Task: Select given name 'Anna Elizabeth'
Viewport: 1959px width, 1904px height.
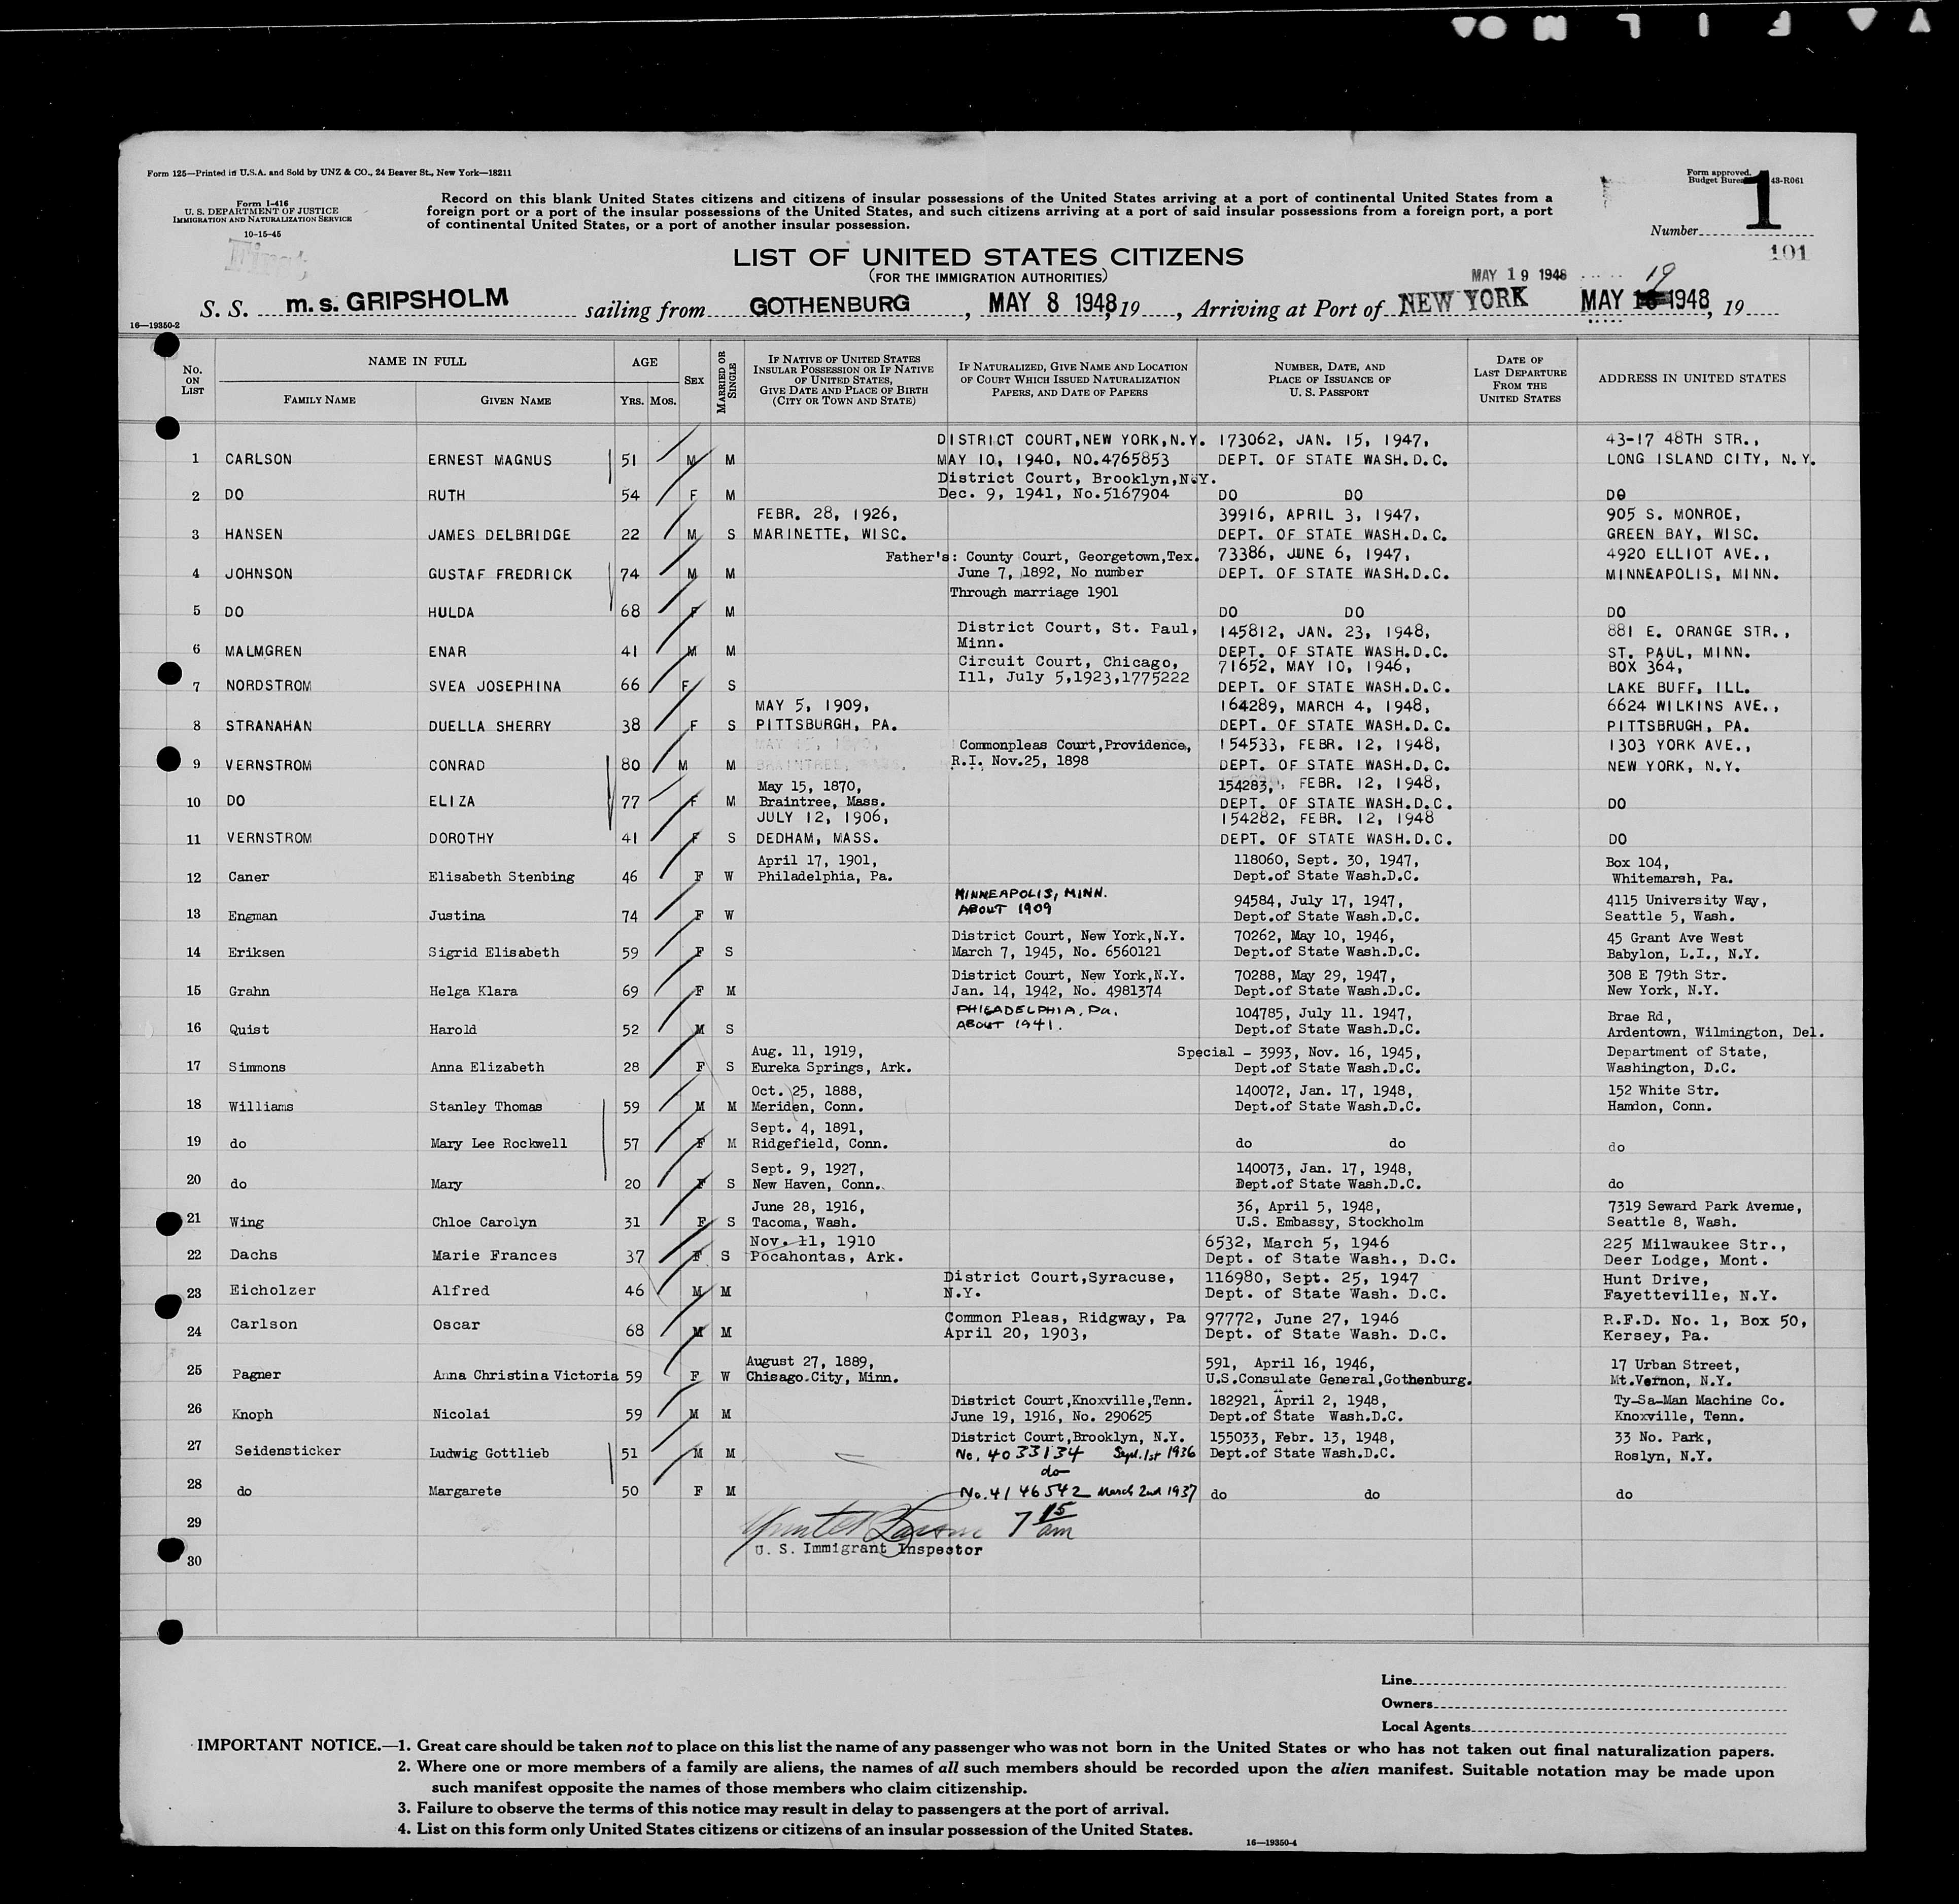Action: [x=487, y=1067]
